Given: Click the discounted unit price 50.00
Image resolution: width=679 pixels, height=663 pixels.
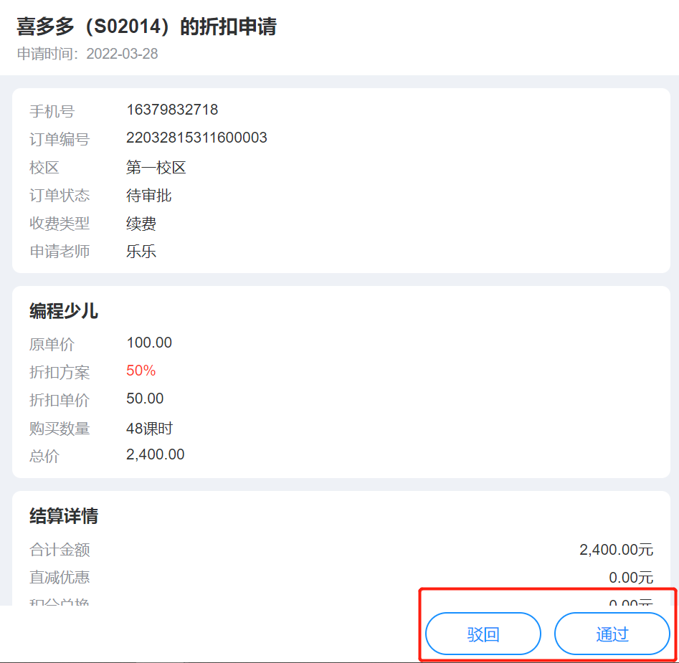Looking at the screenshot, I should point(145,398).
